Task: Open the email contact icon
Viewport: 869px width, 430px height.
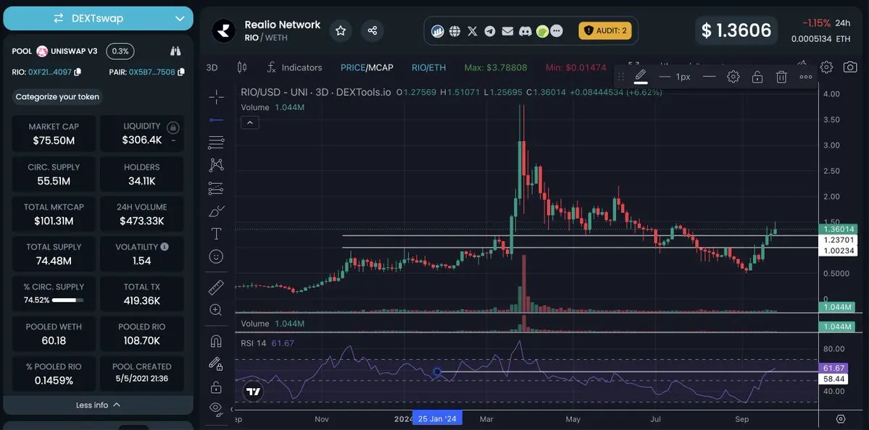Action: (507, 31)
